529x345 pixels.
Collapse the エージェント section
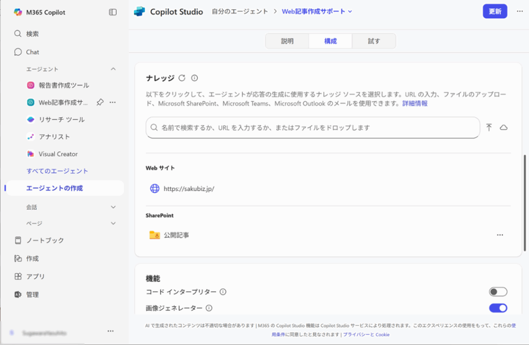coord(113,69)
